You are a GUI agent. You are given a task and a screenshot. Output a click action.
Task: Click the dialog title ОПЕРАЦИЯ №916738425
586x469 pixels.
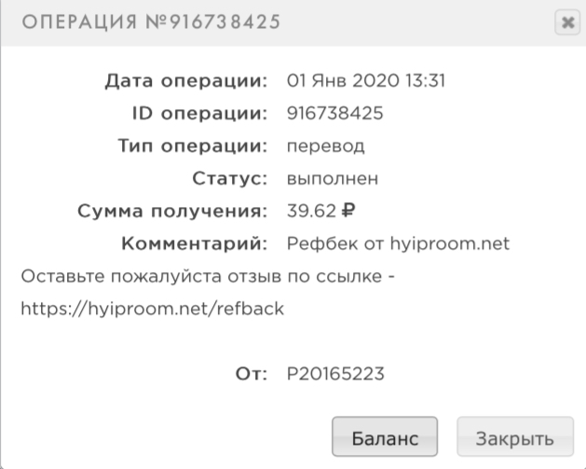pos(151,21)
